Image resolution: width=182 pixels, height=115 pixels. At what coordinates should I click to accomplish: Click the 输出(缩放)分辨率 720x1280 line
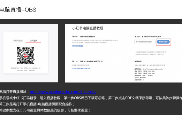pos(145,73)
